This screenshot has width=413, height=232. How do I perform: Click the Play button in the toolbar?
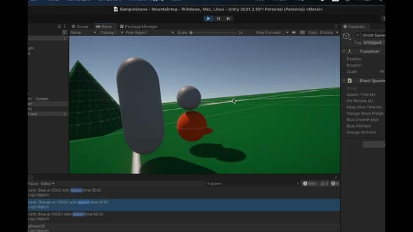(x=208, y=19)
